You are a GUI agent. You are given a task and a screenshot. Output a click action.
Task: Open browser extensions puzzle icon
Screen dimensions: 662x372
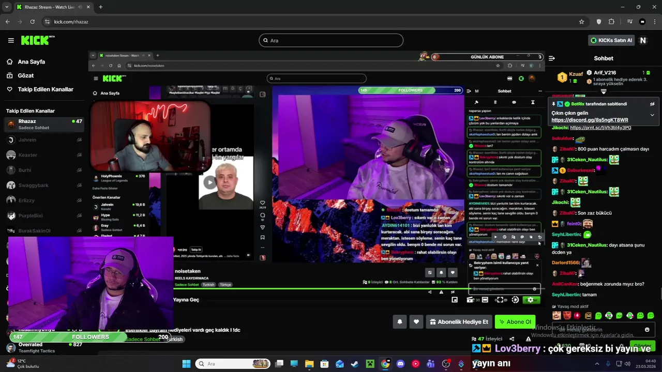611,22
